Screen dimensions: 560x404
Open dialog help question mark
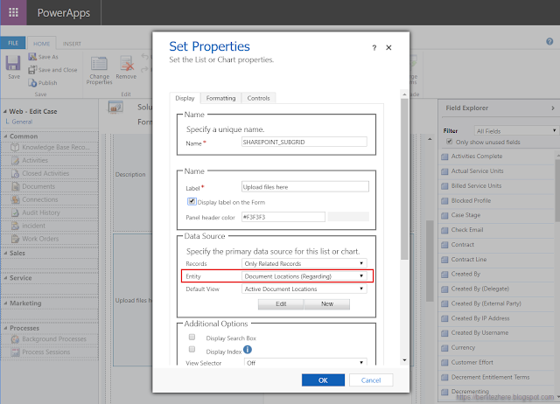(x=374, y=47)
